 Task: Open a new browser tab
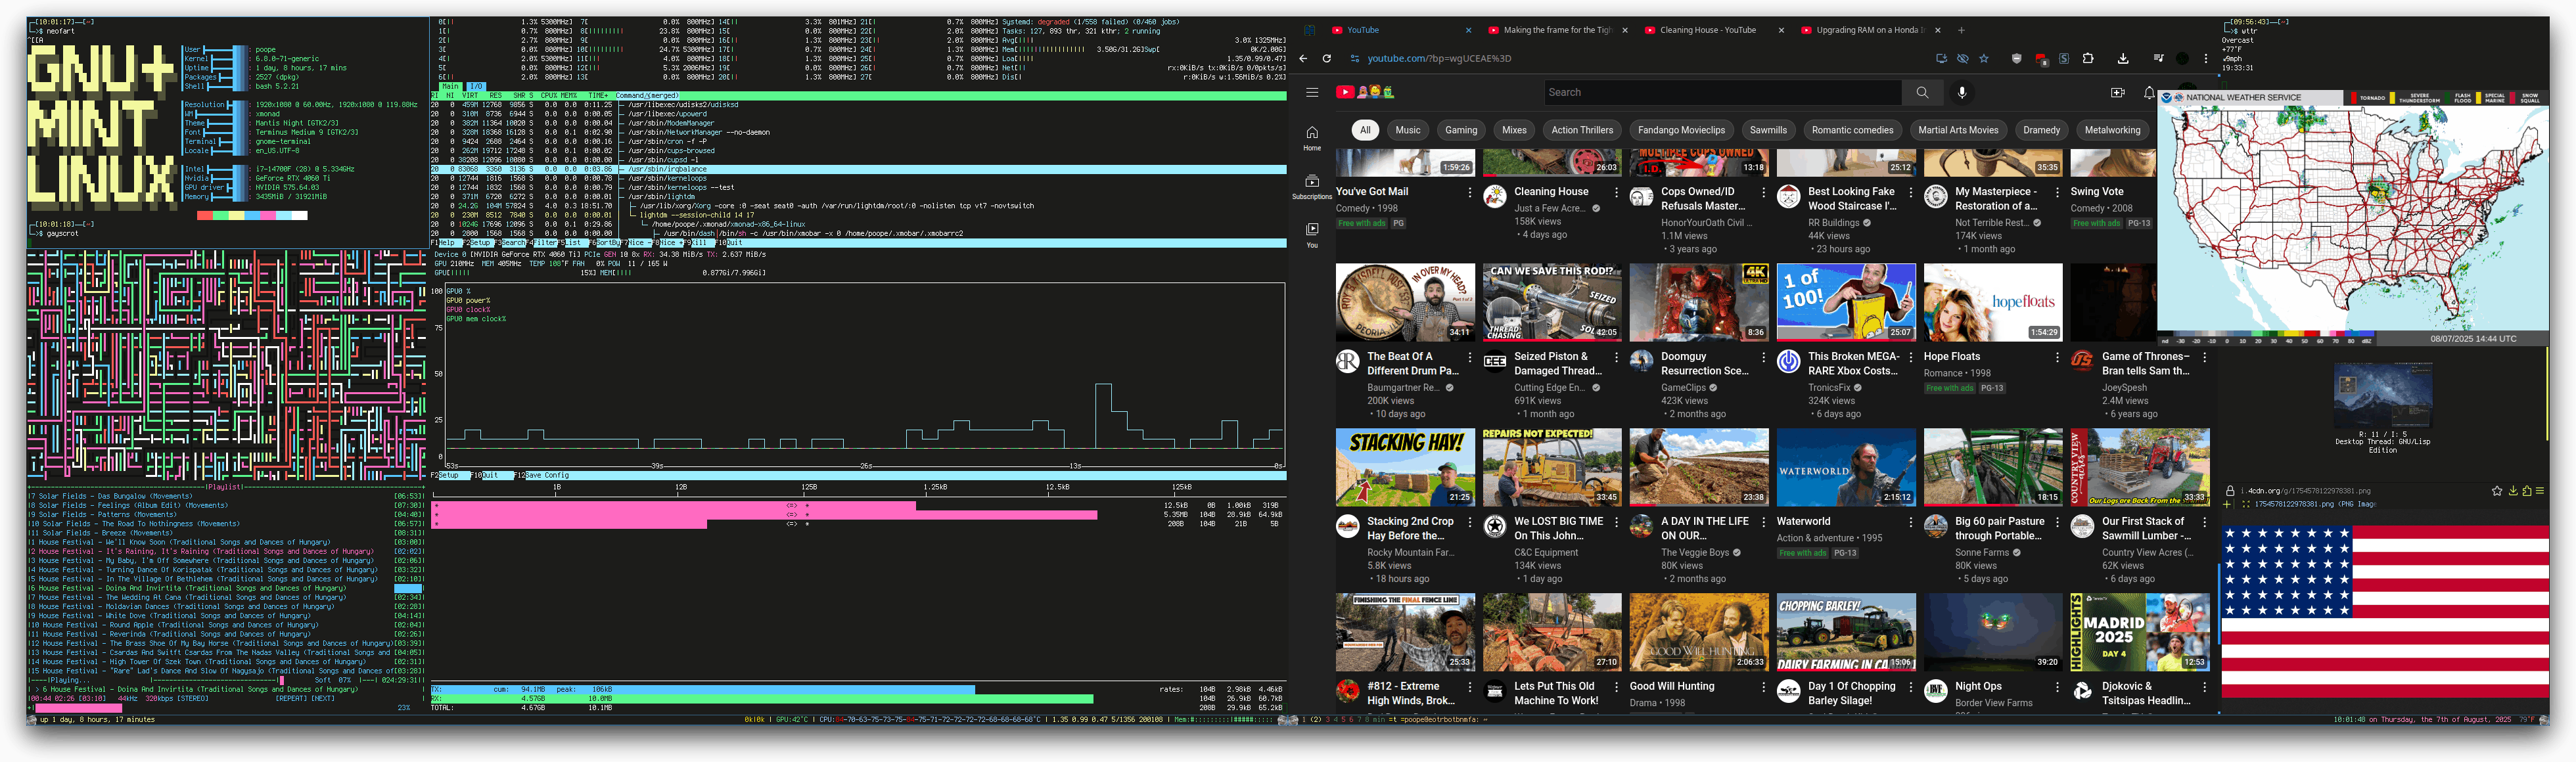[1961, 30]
